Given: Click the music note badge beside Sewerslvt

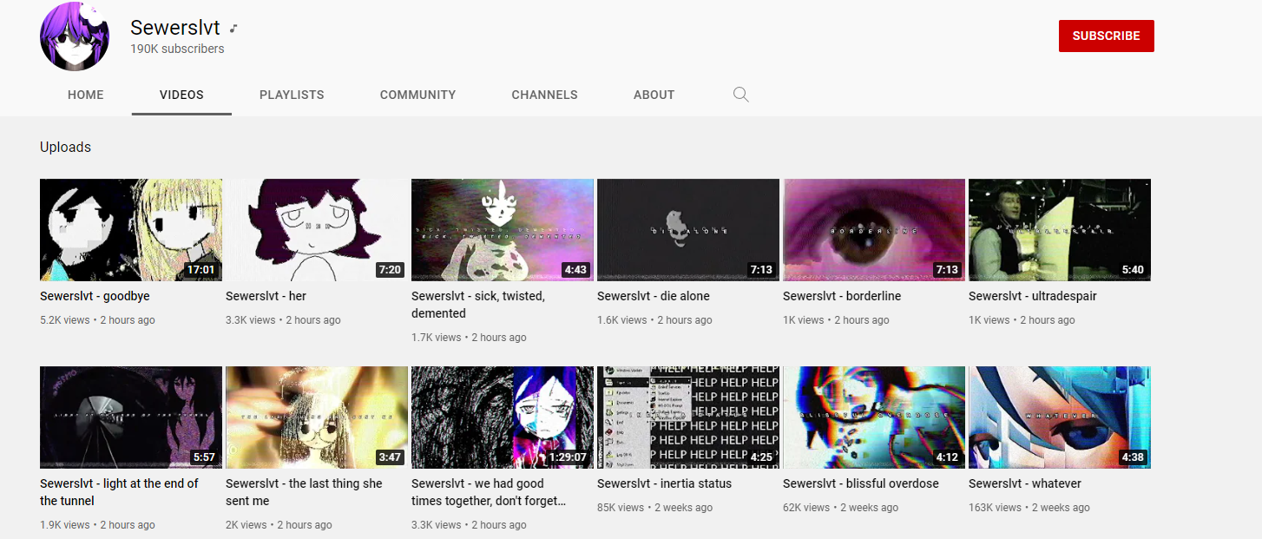Looking at the screenshot, I should point(233,29).
